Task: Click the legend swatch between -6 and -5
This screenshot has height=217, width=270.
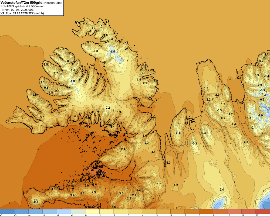Action: [x=7, y=212]
